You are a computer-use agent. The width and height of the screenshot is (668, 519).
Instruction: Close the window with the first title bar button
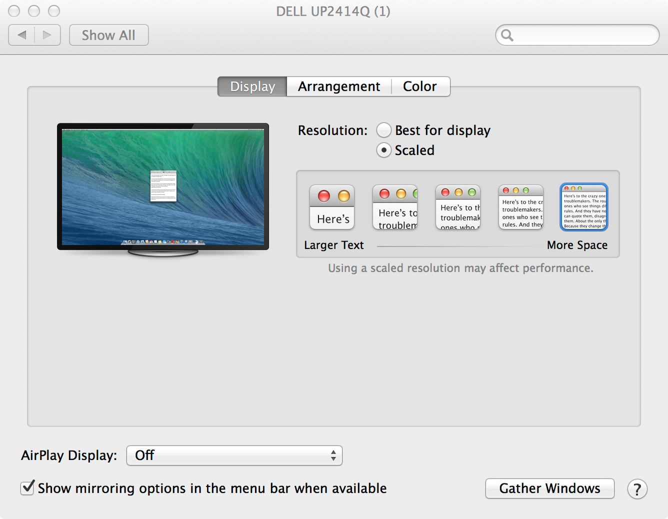14,11
